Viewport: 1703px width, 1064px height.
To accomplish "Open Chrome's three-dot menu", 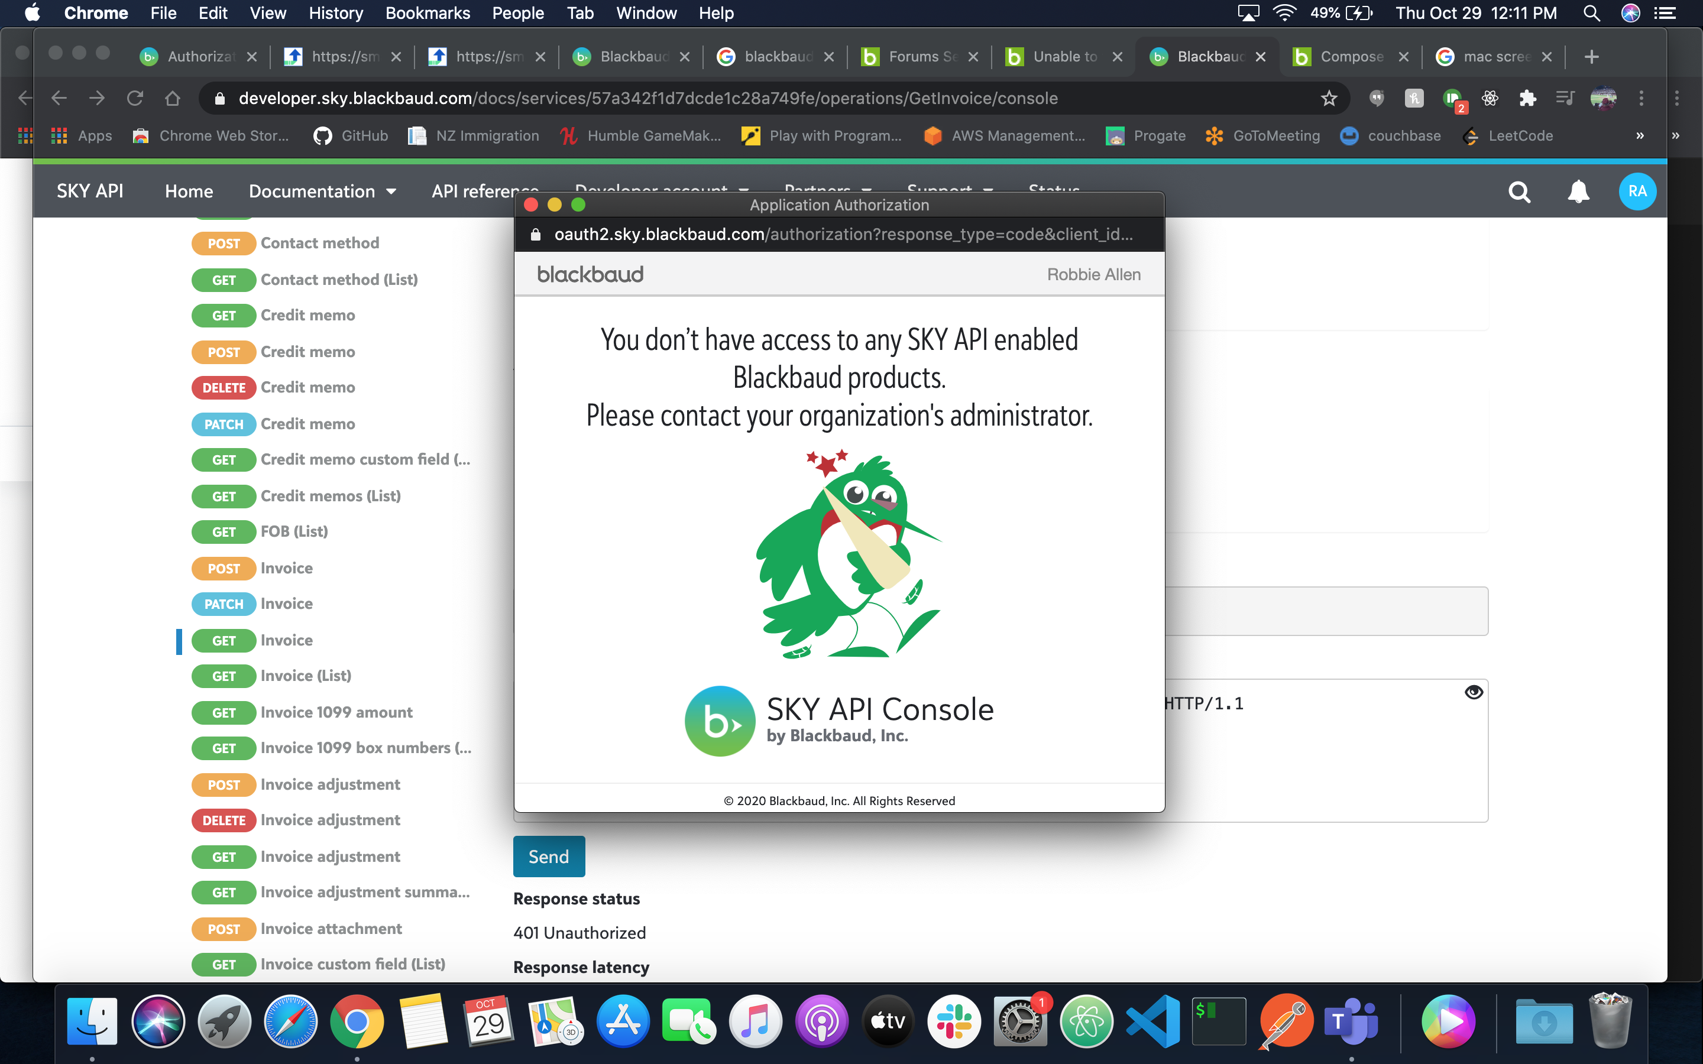I will (1641, 99).
